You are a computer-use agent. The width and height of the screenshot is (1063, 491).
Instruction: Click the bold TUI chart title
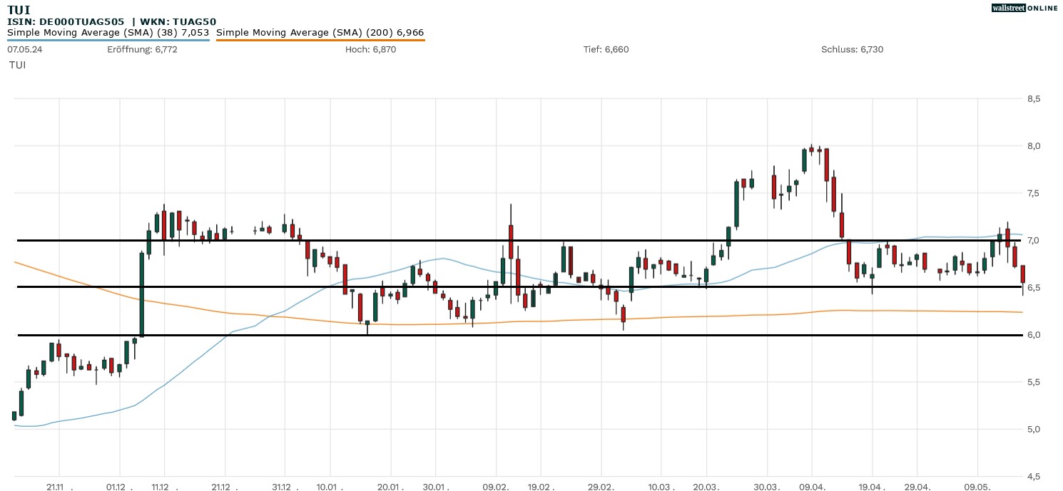point(19,9)
